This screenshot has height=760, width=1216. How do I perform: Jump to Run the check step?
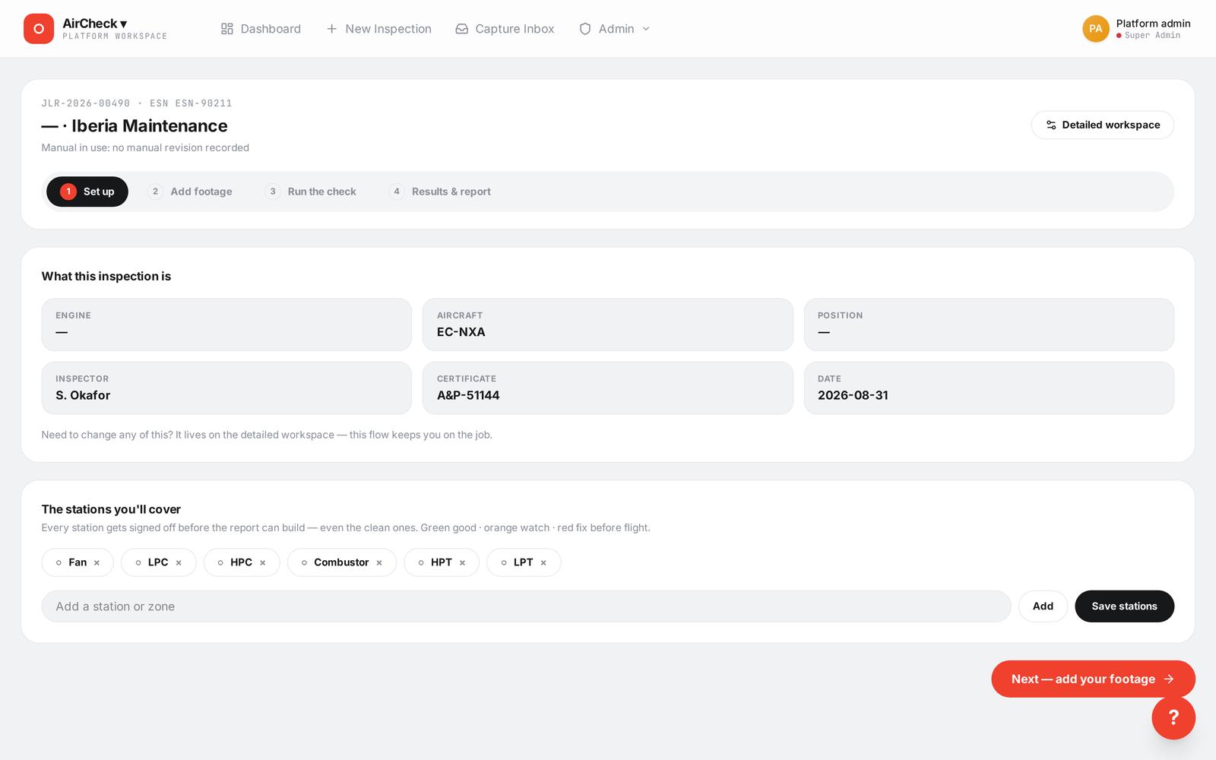311,192
